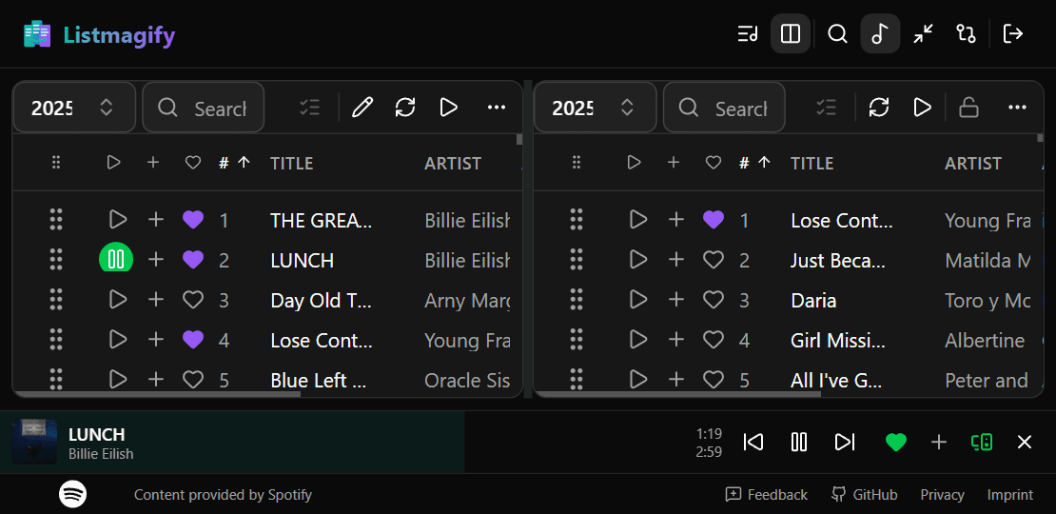Image resolution: width=1056 pixels, height=514 pixels.
Task: Unlike THE GREATEST with purple heart
Action: pos(193,220)
